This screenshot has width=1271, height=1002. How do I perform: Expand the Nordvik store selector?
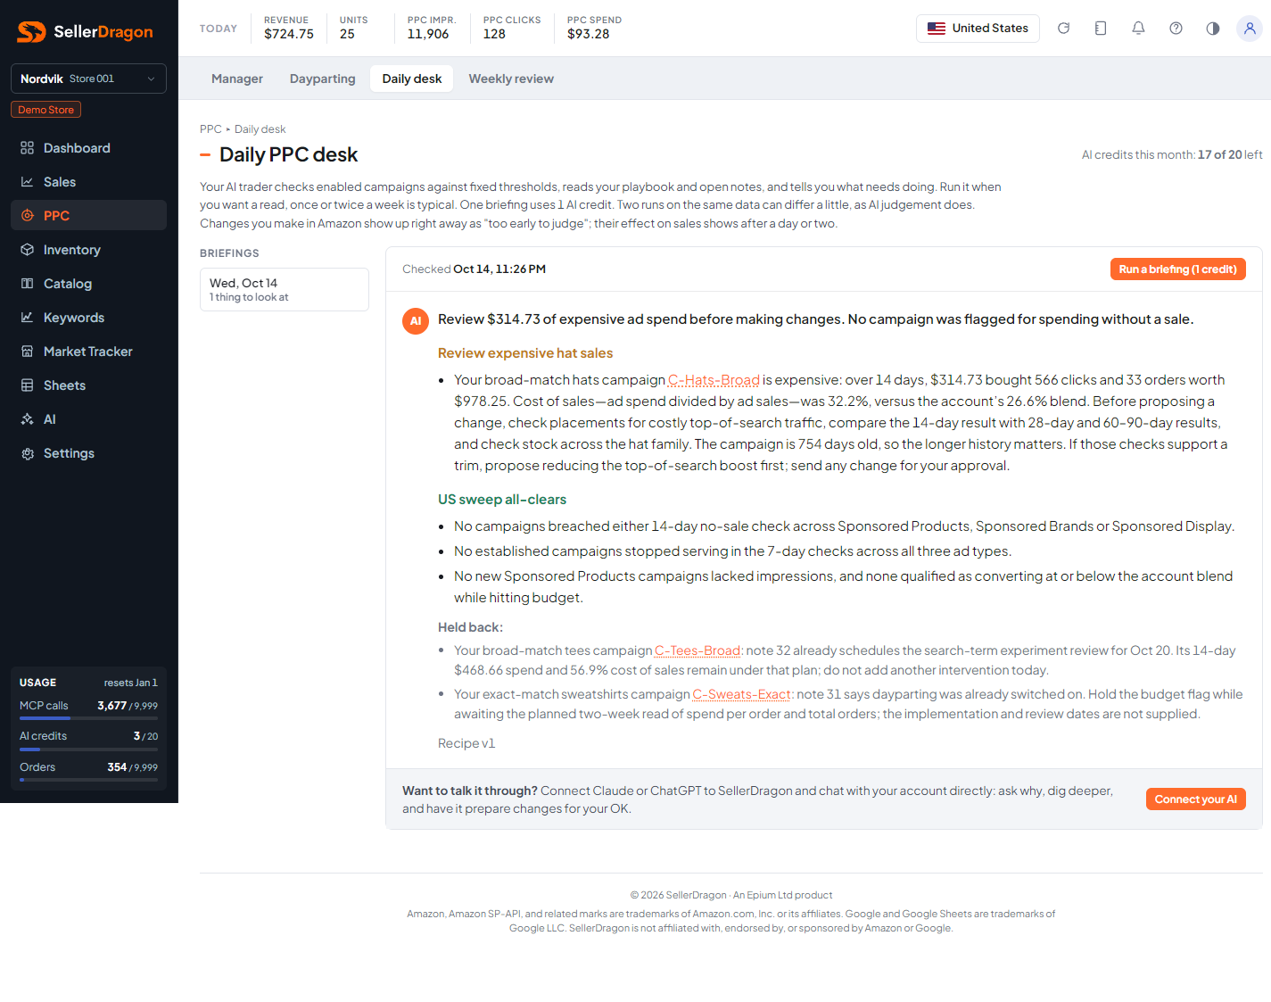point(88,79)
